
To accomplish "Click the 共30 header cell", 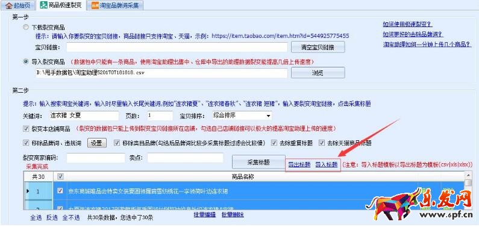I will 38,176.
